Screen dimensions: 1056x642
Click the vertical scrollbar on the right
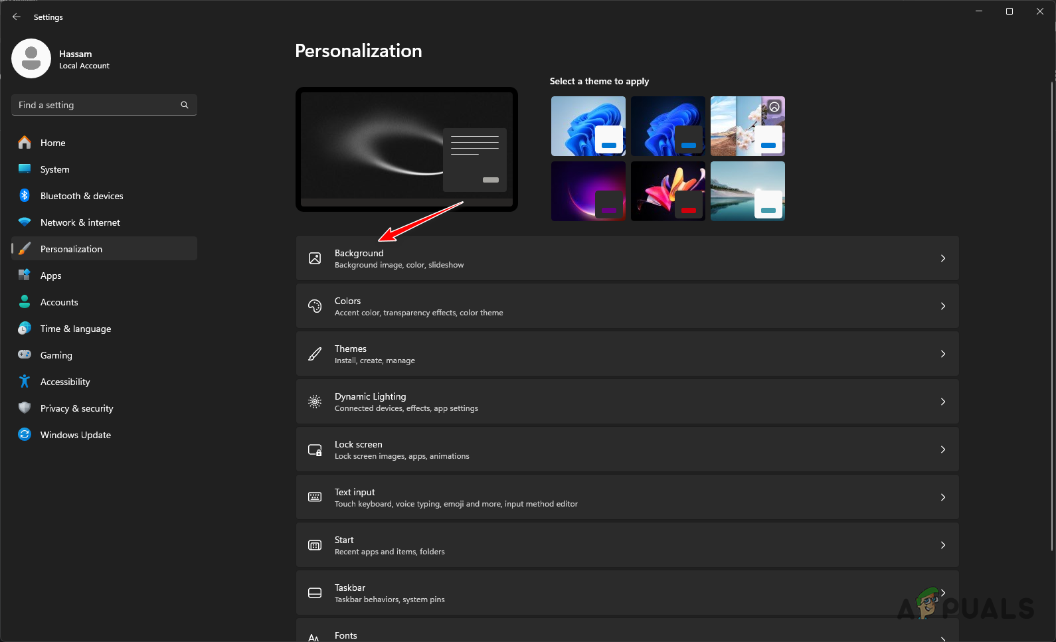coord(1052,315)
